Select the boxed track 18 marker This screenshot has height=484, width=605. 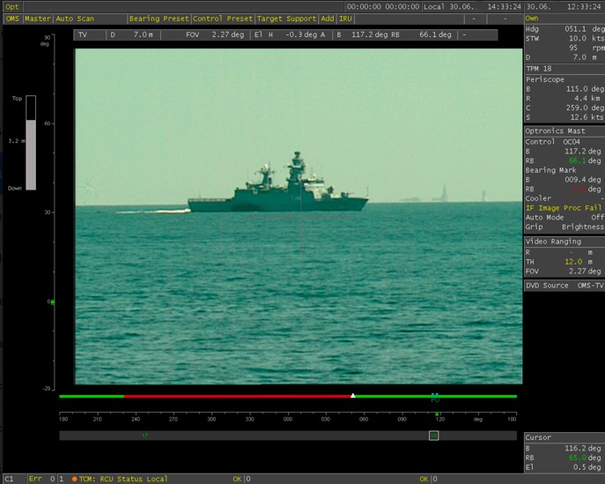point(433,436)
